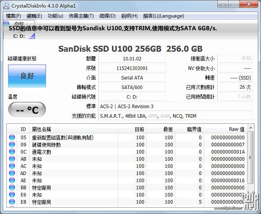Click the ID column header
This screenshot has width=261, height=214.
(x=23, y=129)
